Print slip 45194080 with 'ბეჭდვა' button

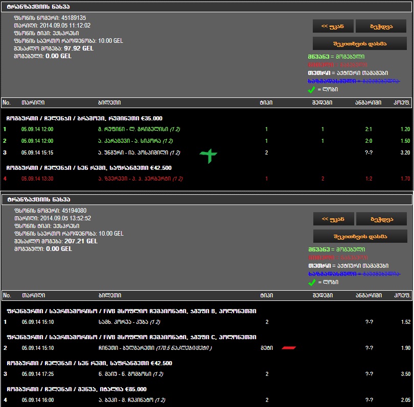[381, 219]
